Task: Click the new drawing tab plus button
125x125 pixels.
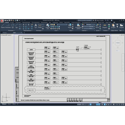Action: (x=24, y=32)
